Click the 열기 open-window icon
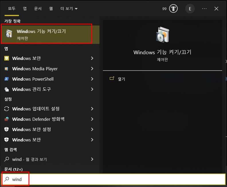This screenshot has width=227, height=187. (112, 78)
